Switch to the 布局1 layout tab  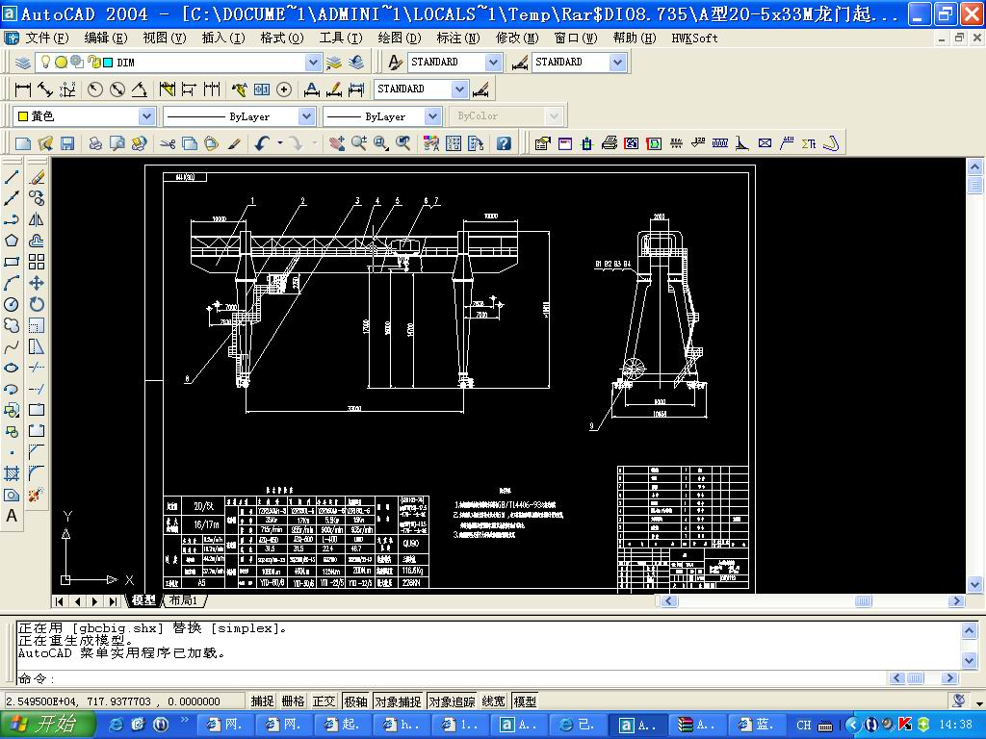point(183,600)
